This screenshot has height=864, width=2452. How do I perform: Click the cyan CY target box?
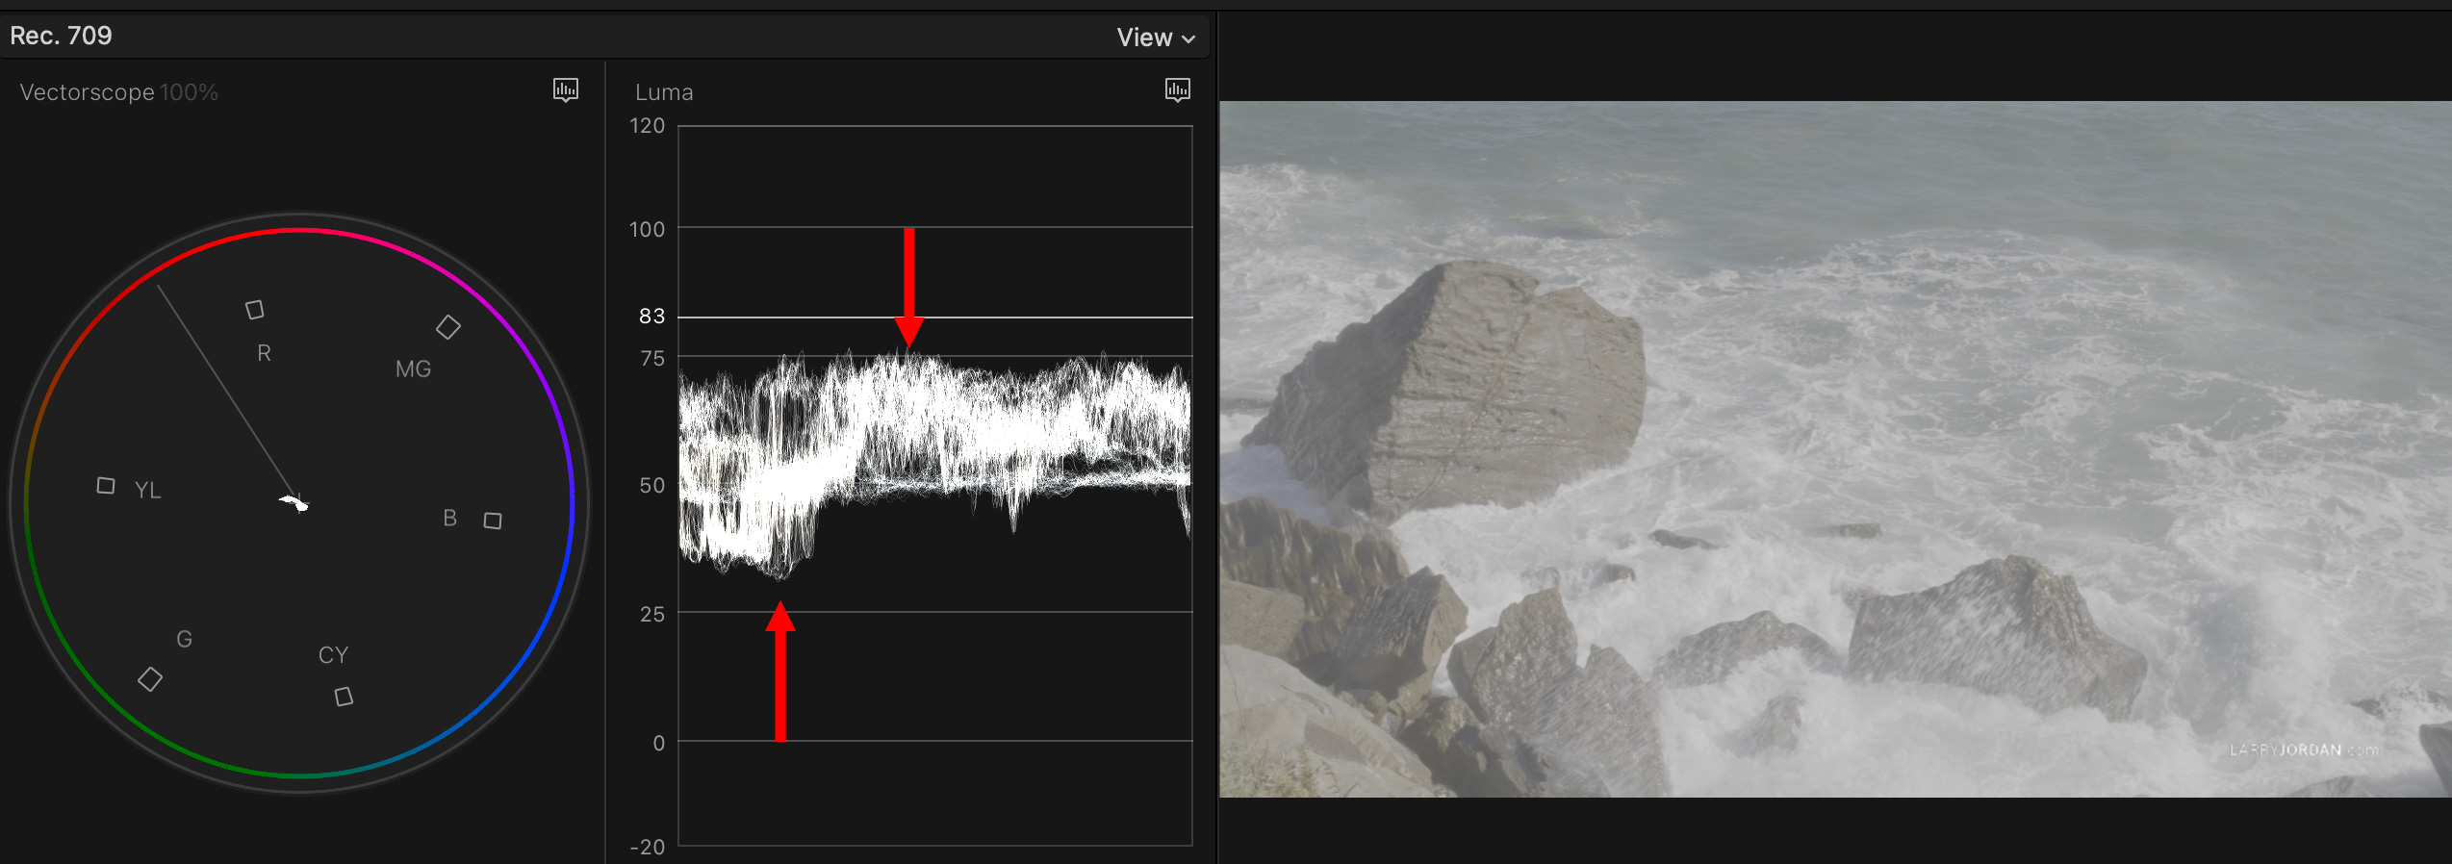(344, 696)
